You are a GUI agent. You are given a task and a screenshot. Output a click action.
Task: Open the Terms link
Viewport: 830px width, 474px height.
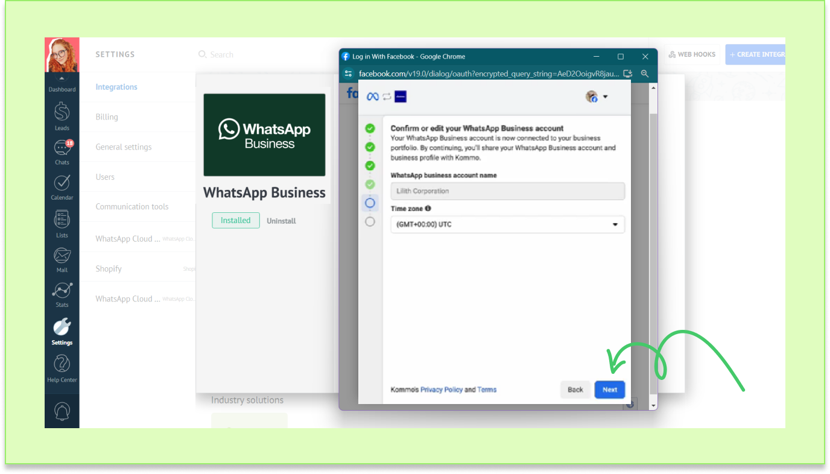click(487, 390)
